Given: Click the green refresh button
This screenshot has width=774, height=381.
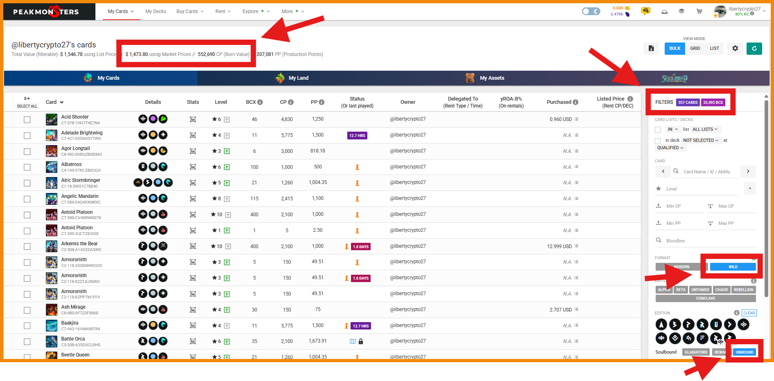Looking at the screenshot, I should (x=754, y=48).
